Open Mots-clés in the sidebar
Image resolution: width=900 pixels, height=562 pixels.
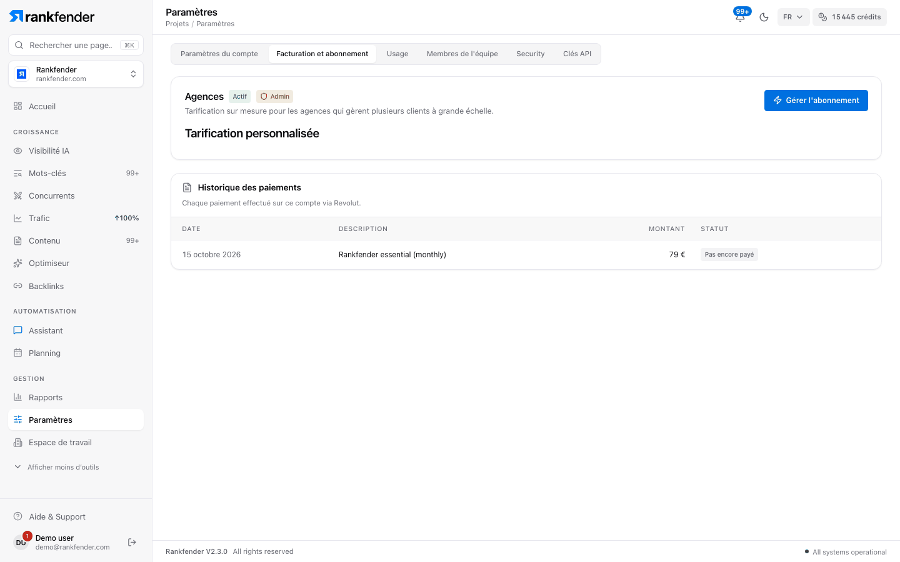click(x=76, y=173)
